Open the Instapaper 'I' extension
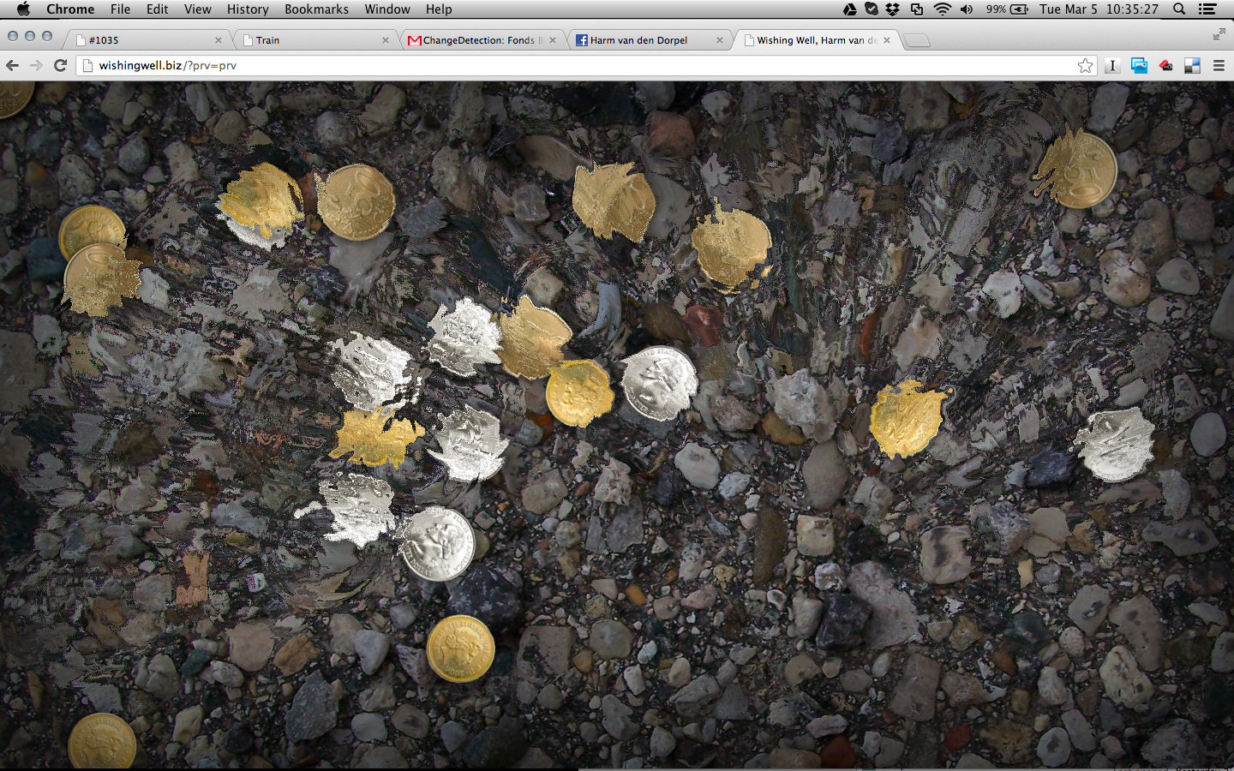 click(x=1112, y=66)
